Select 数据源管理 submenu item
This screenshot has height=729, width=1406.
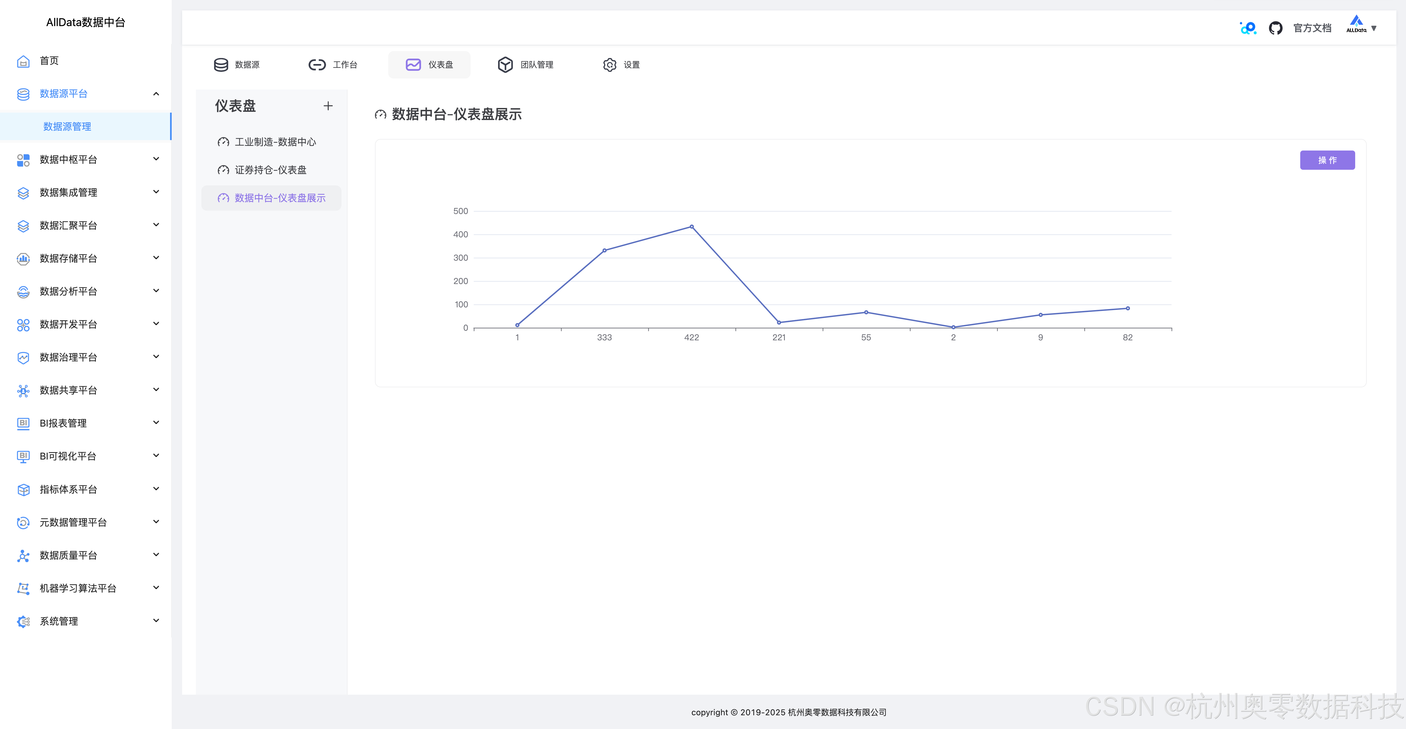pos(67,127)
